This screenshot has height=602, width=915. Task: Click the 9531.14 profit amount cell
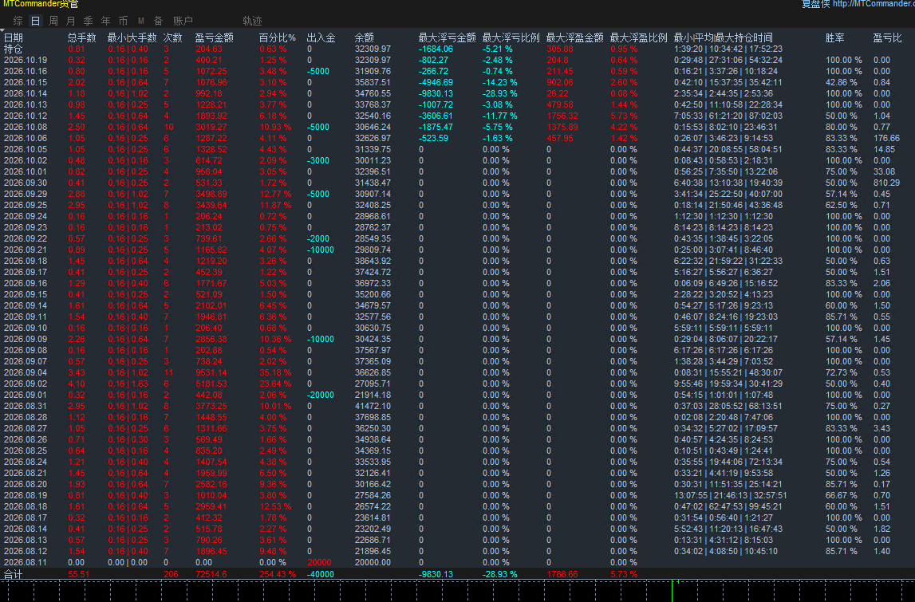(x=211, y=372)
